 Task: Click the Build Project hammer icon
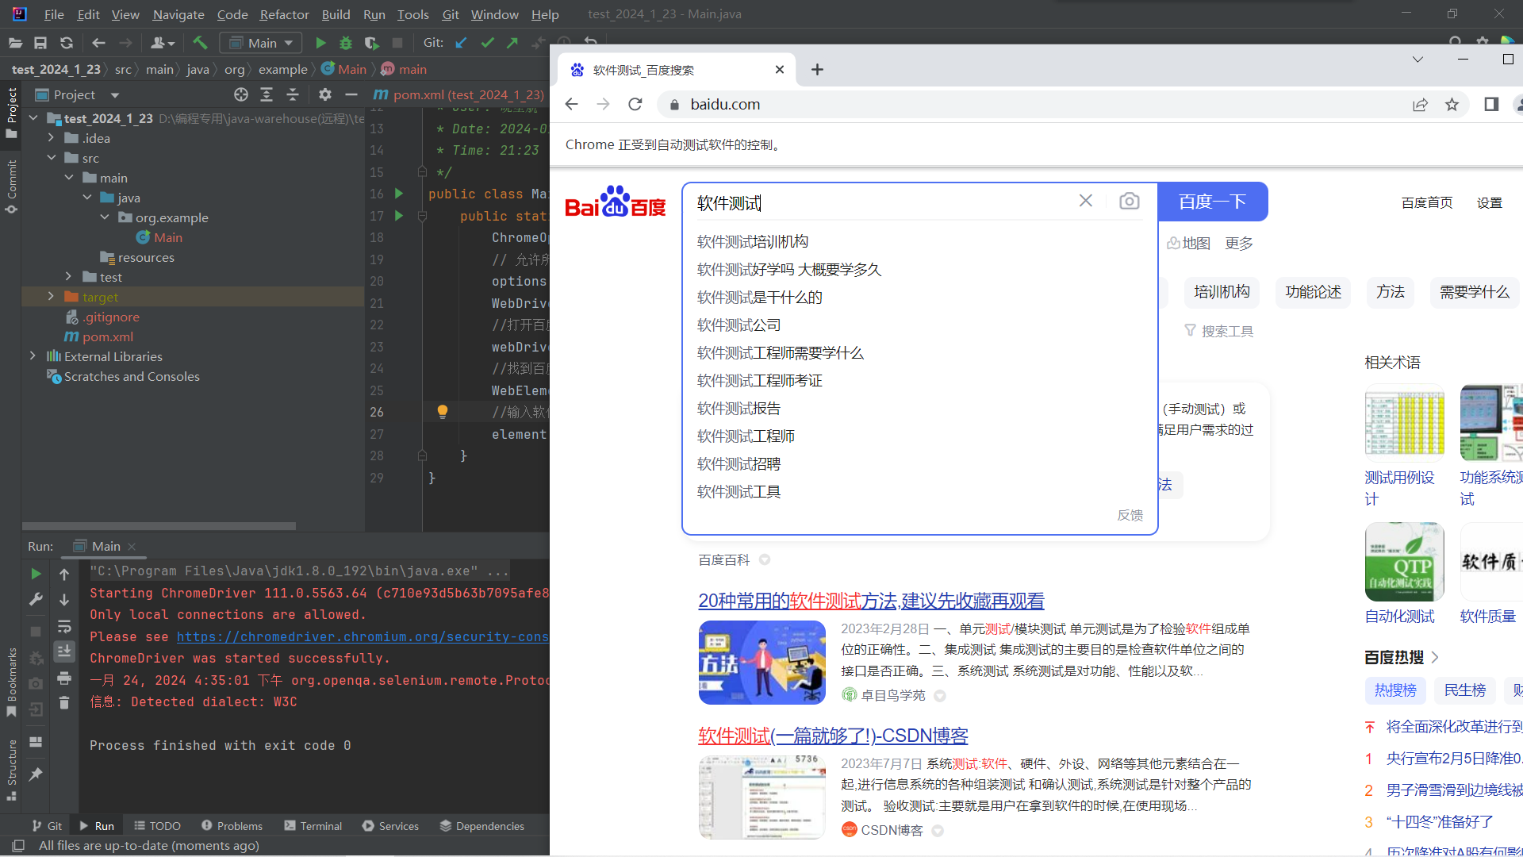click(x=200, y=43)
